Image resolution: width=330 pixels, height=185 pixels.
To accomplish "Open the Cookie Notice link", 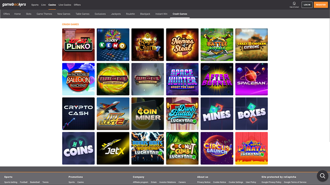I will (220, 182).
